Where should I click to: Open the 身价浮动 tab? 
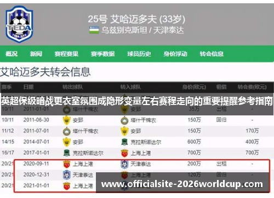coord(175,54)
